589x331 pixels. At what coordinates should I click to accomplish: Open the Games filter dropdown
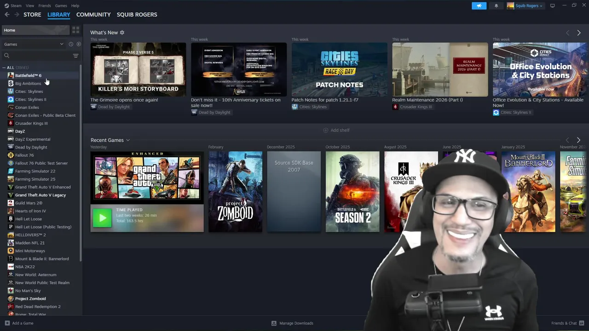click(34, 44)
